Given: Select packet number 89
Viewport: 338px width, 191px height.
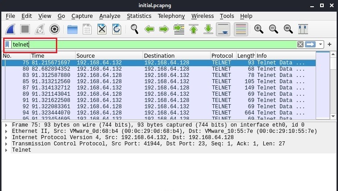Looking at the screenshot, I should pyautogui.click(x=159, y=94).
